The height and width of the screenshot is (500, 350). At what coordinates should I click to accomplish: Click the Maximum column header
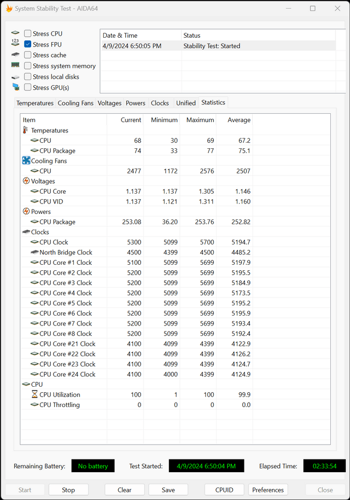198,120
